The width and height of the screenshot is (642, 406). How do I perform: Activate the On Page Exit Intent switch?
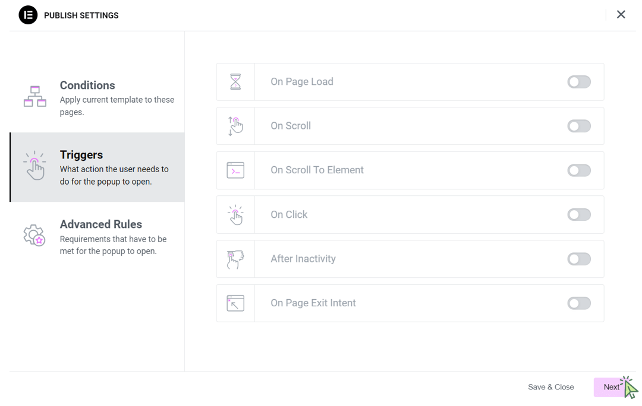(579, 303)
